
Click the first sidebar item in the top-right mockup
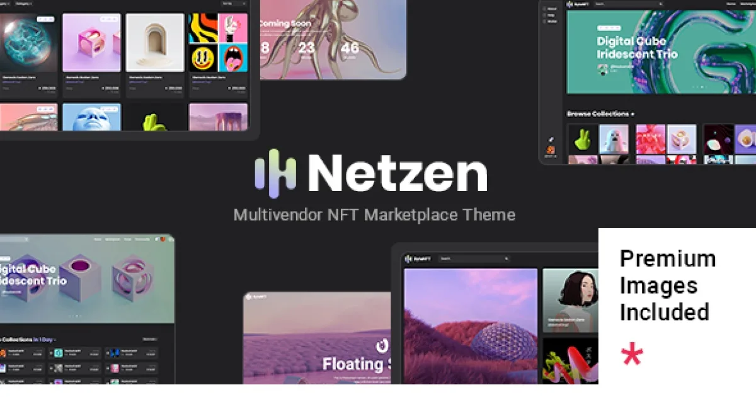tap(551, 9)
